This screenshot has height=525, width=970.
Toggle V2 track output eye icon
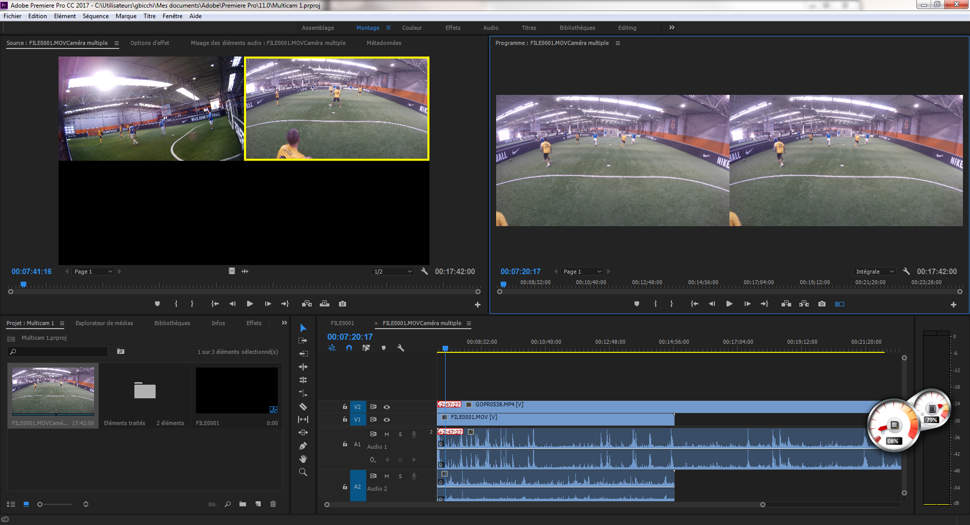386,407
